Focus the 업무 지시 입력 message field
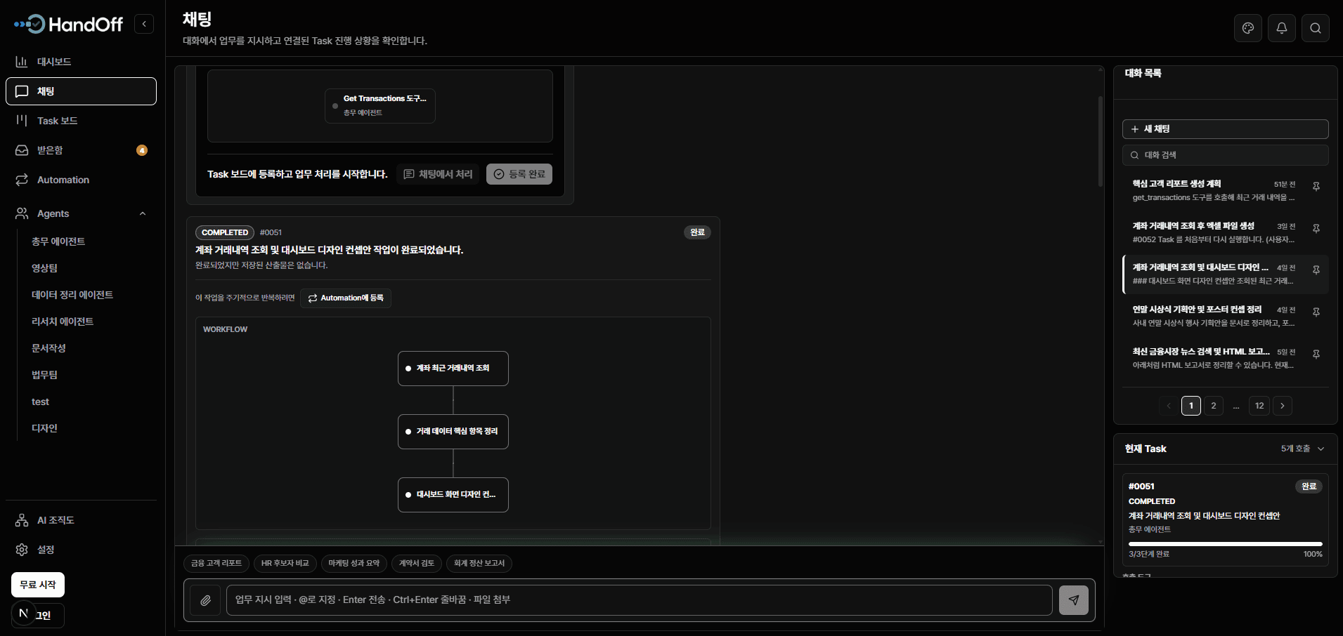This screenshot has height=636, width=1343. [x=639, y=600]
